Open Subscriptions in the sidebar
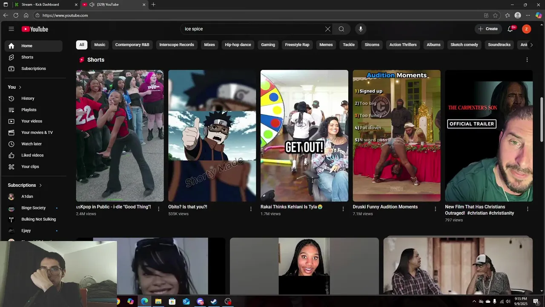545x307 pixels. 33,69
